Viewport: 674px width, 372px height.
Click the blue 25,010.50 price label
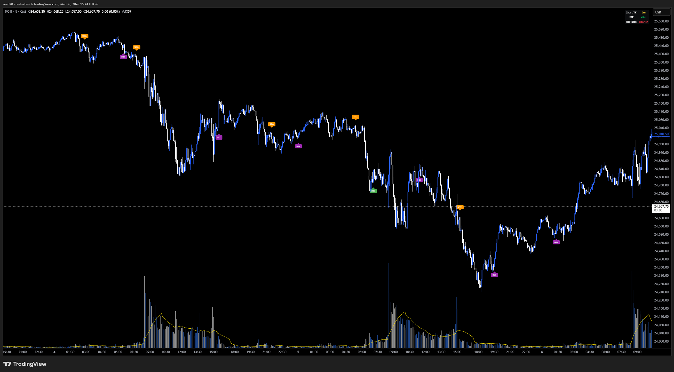(661, 134)
